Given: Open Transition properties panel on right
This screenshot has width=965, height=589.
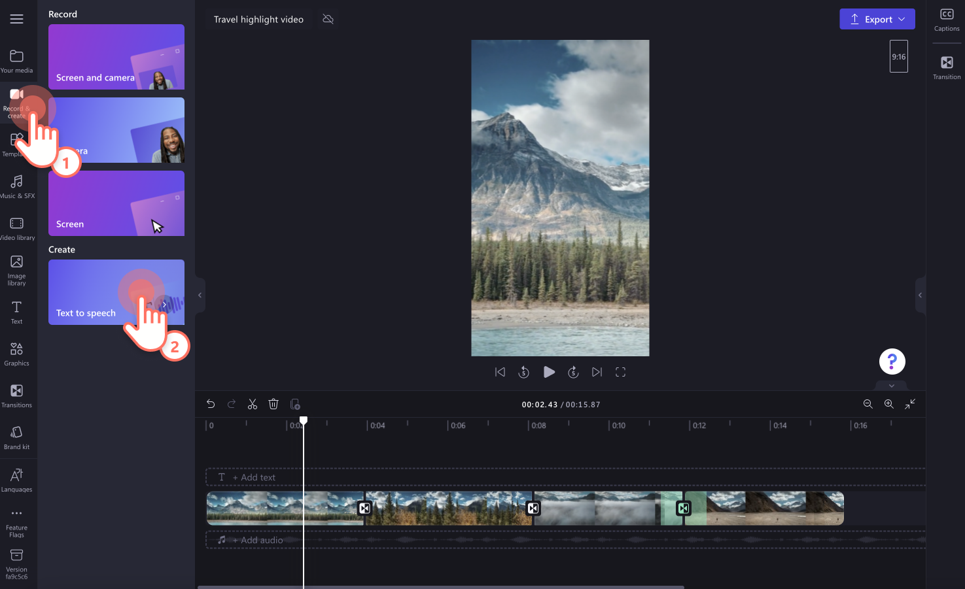Looking at the screenshot, I should coord(947,67).
